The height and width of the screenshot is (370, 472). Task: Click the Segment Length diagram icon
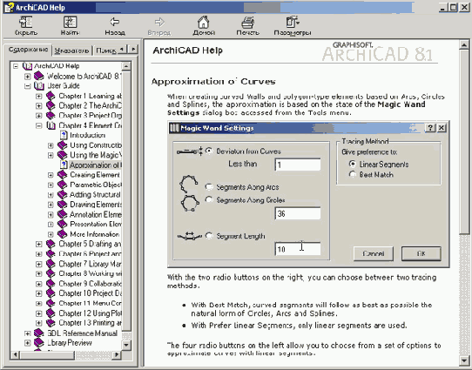coord(190,236)
